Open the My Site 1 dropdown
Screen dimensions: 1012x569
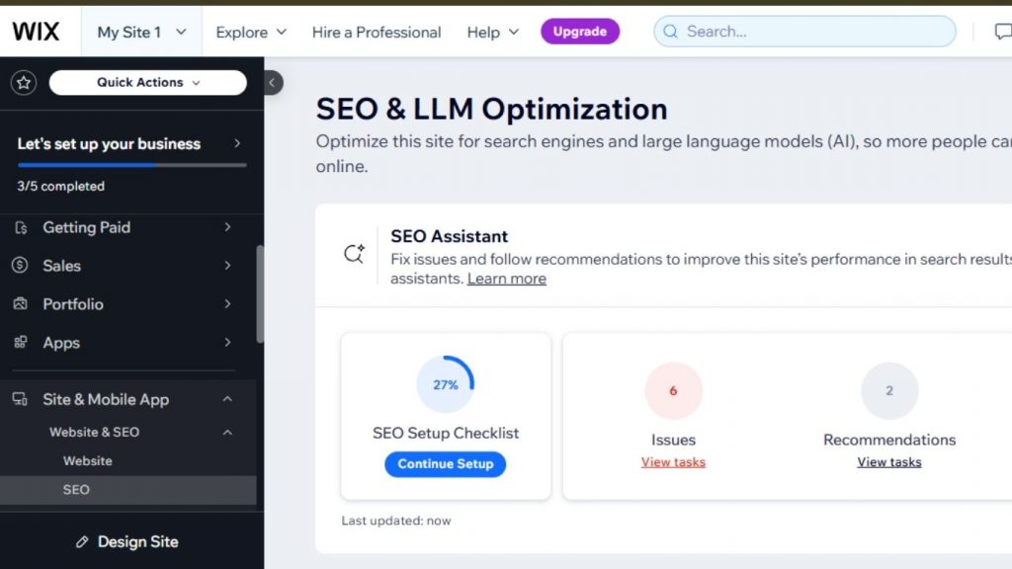tap(140, 31)
